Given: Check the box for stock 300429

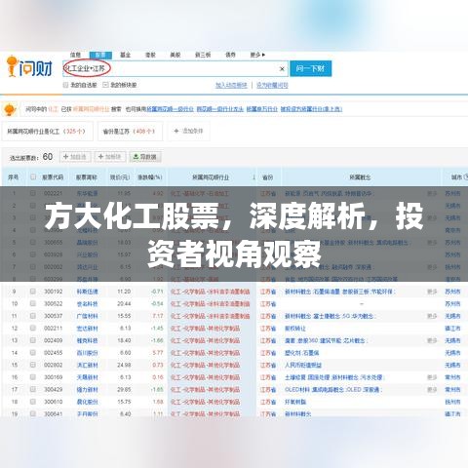Looking at the screenshot, I should pos(33,389).
